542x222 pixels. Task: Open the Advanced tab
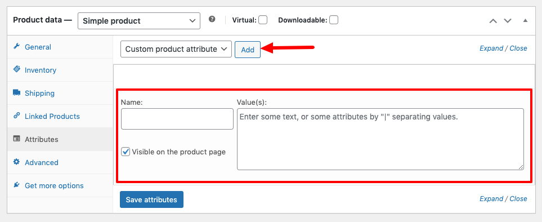click(60, 162)
